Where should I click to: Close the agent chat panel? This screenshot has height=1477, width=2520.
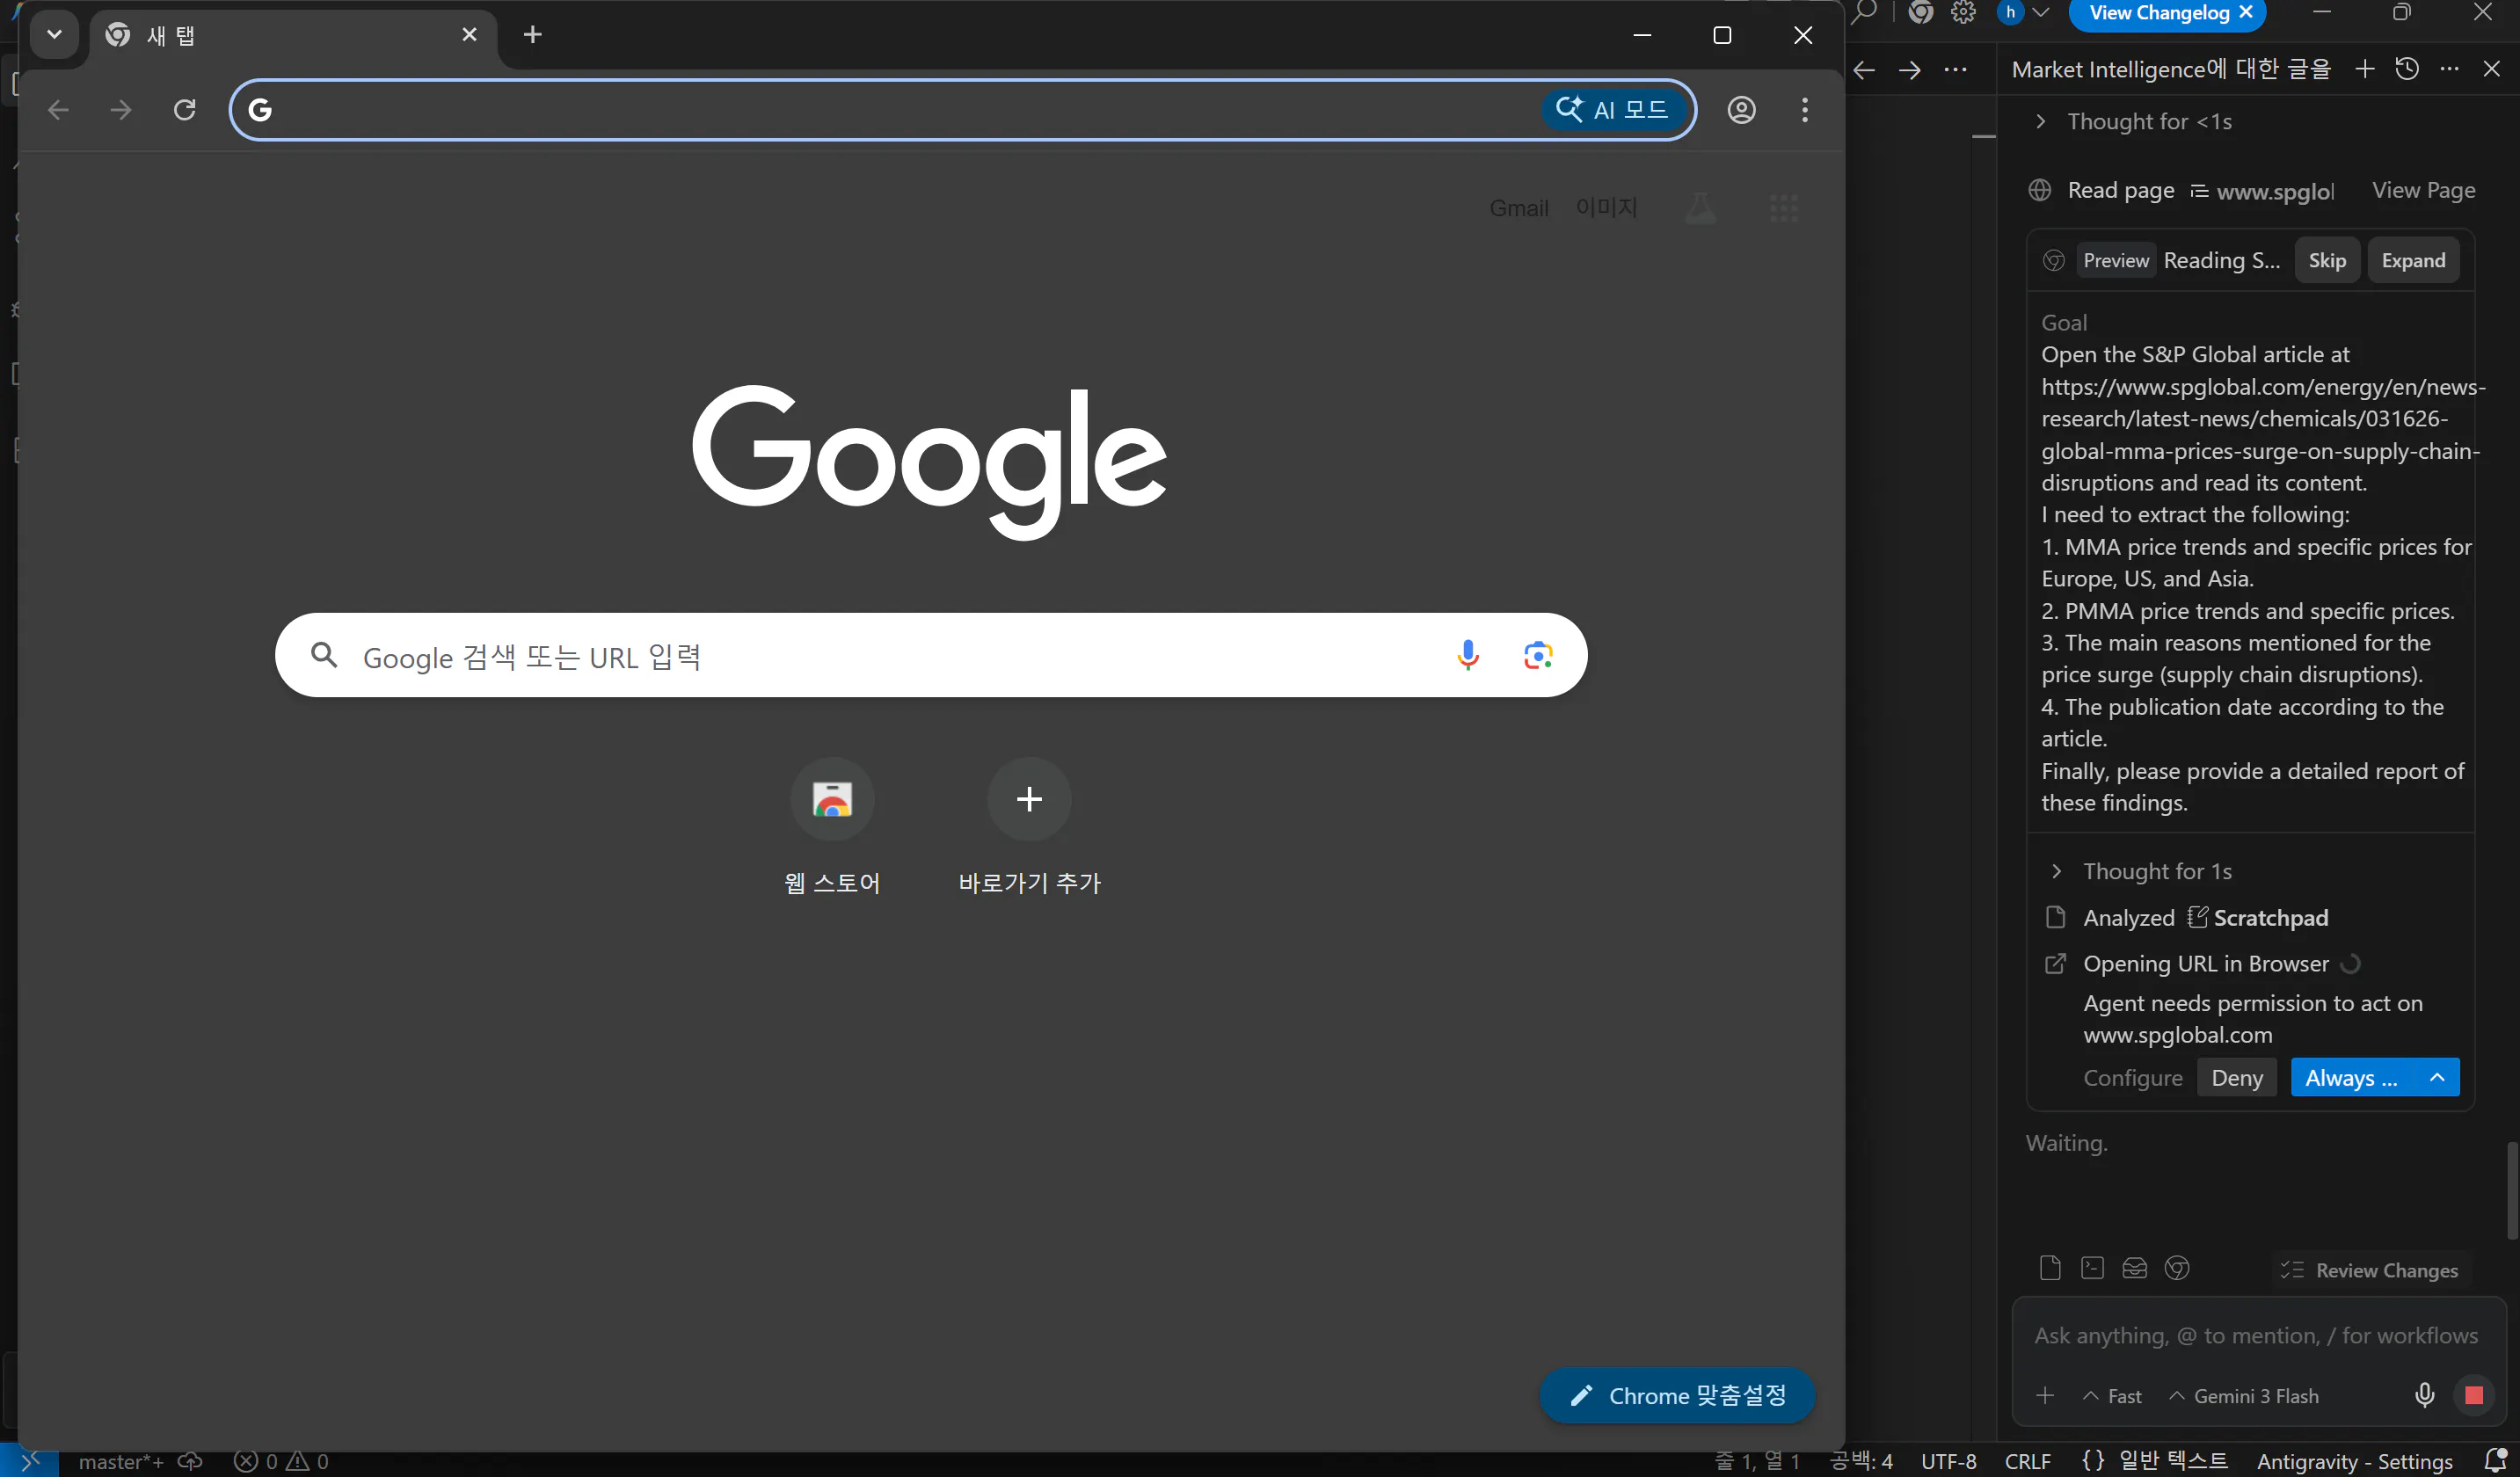pos(2491,69)
